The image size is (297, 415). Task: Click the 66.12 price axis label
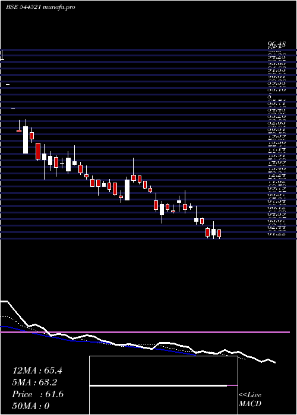click(x=277, y=207)
